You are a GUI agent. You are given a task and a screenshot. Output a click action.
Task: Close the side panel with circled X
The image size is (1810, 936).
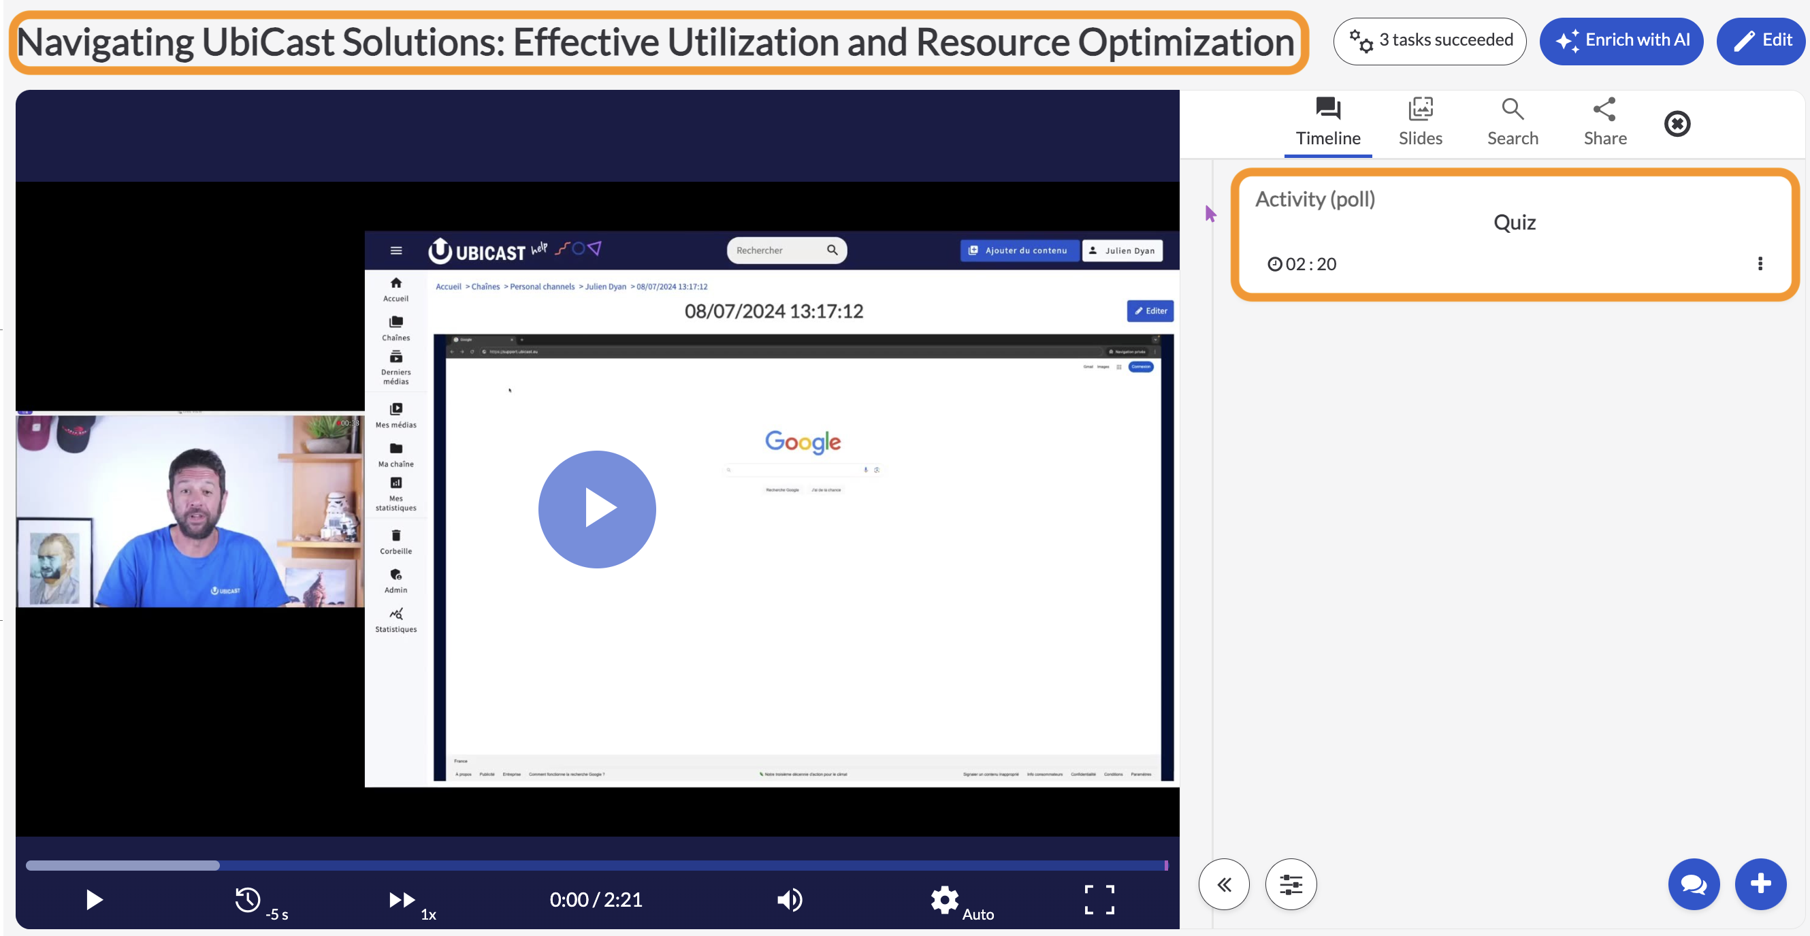click(1677, 124)
